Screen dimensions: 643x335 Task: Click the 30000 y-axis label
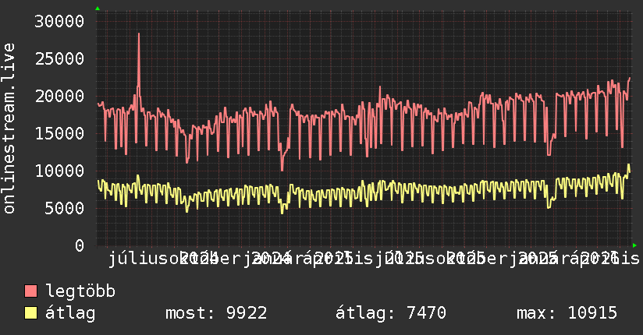tap(59, 21)
